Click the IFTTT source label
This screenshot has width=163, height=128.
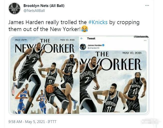pos(52,122)
